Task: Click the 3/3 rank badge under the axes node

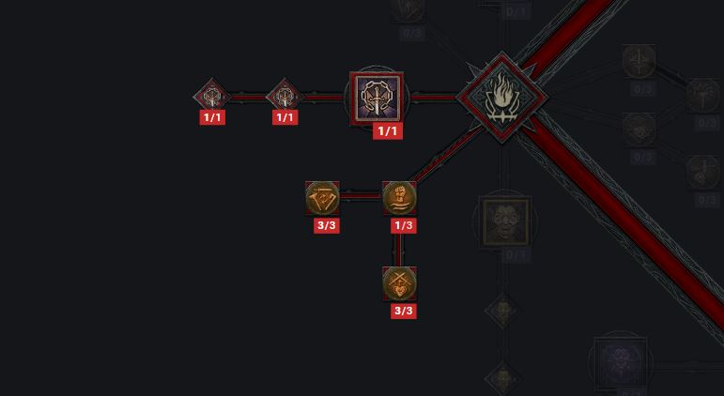Action: 327,226
